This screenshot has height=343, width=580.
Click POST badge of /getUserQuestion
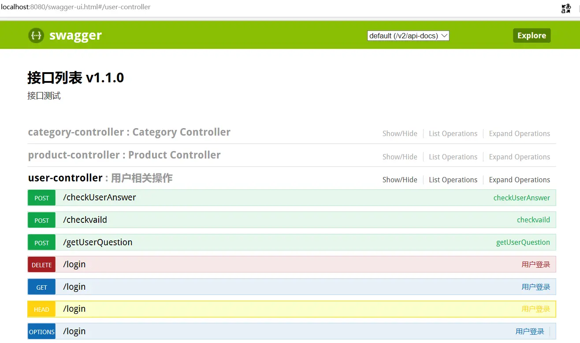(41, 243)
